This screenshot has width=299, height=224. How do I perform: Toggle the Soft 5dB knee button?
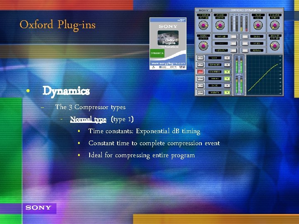point(233,37)
